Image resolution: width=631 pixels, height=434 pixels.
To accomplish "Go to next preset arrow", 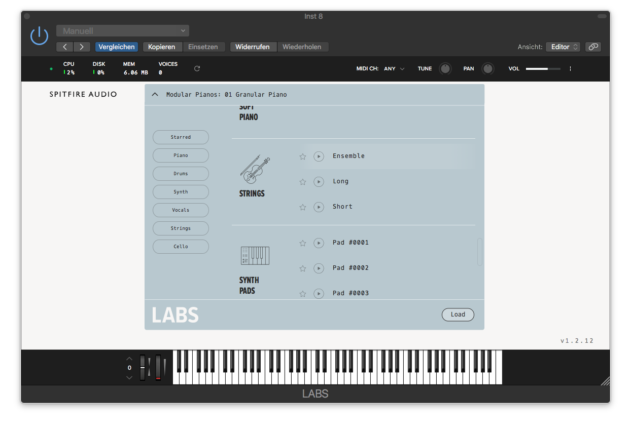I will pos(82,47).
